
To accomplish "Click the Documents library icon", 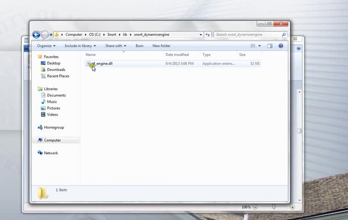I will [x=43, y=95].
